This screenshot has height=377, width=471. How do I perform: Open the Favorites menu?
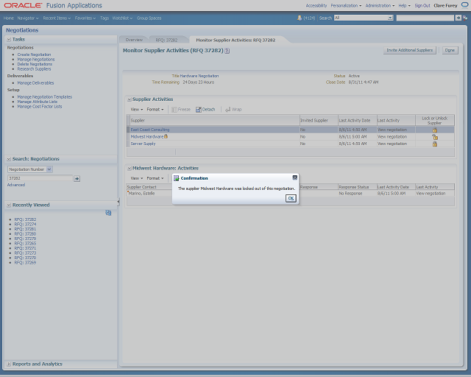tap(85, 18)
